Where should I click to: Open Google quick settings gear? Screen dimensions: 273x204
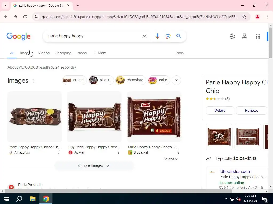pos(232,36)
